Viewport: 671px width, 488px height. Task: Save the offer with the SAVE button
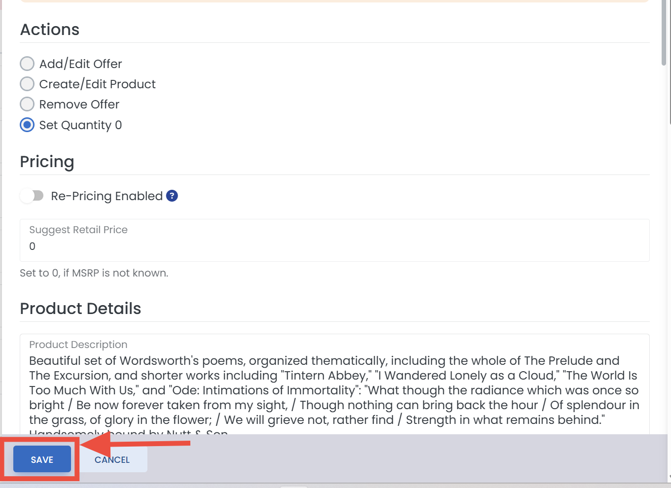[42, 459]
